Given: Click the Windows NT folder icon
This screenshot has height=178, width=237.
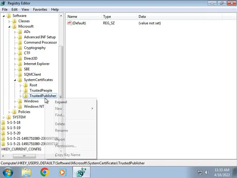Looking at the screenshot, I should click(20, 107).
